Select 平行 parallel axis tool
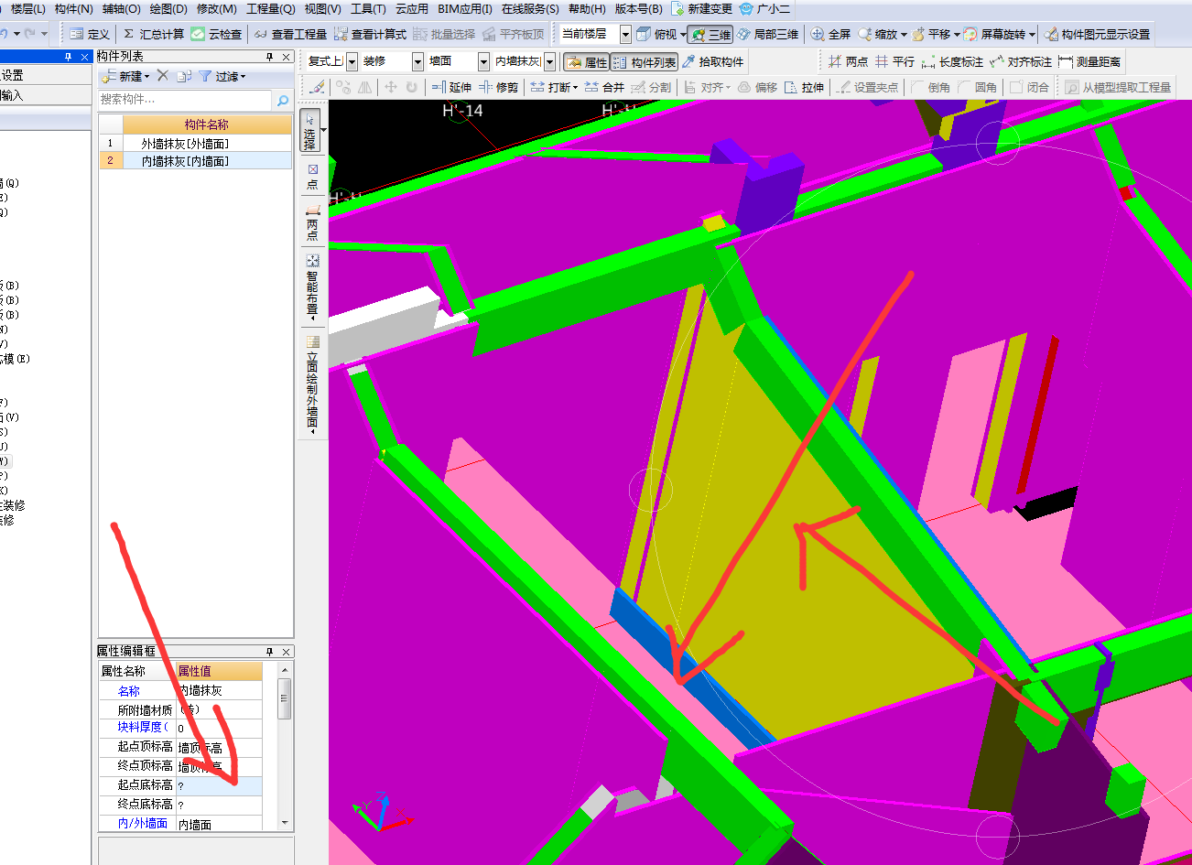 [x=894, y=61]
